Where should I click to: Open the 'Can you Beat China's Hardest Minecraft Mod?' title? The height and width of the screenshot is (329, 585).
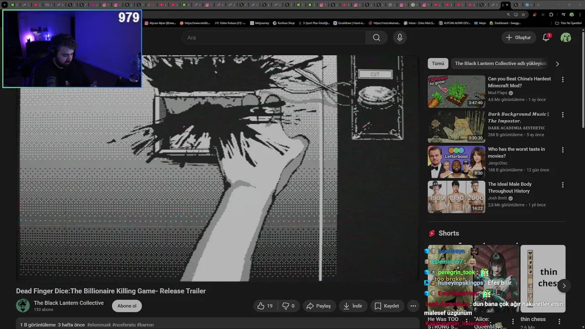pos(519,82)
